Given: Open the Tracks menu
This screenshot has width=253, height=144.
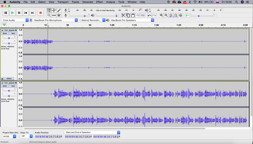Looking at the screenshot, I should pyautogui.click(x=75, y=2).
